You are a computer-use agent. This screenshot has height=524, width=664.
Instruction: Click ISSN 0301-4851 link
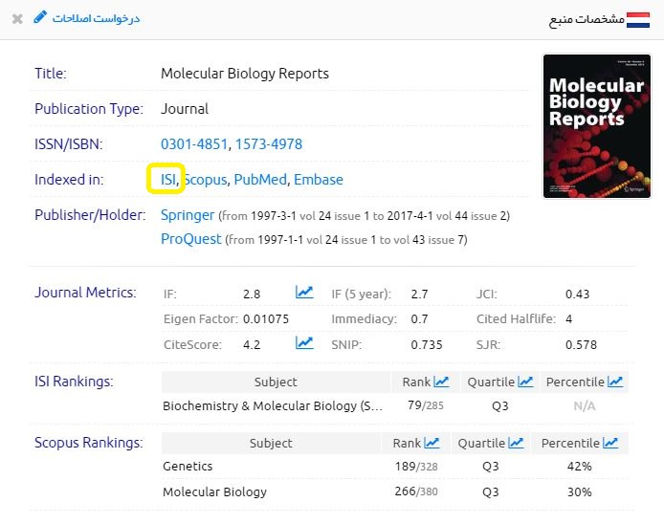tap(194, 144)
